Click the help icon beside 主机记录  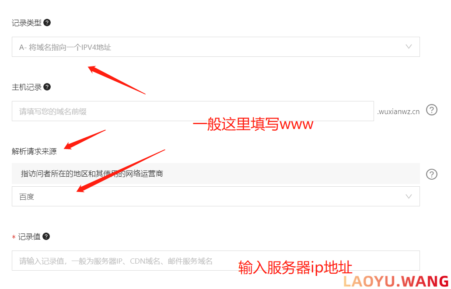pos(47,87)
